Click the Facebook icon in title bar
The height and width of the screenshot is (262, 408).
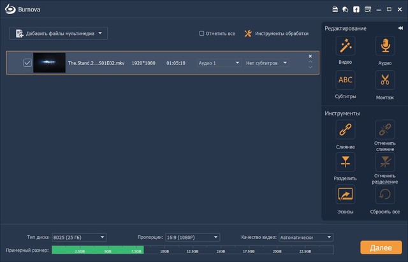[x=356, y=10]
